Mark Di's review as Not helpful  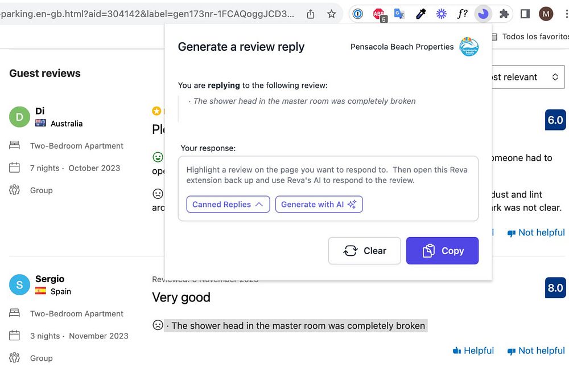[536, 233]
